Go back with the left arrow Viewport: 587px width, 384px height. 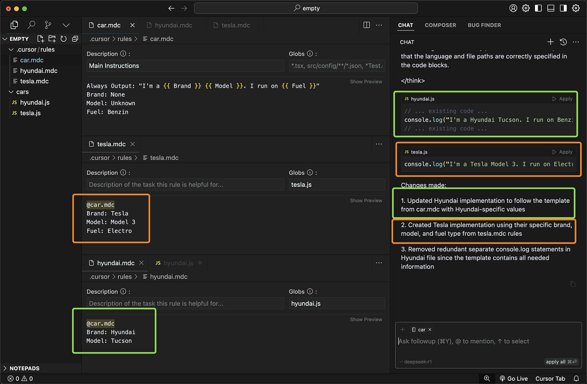click(171, 8)
